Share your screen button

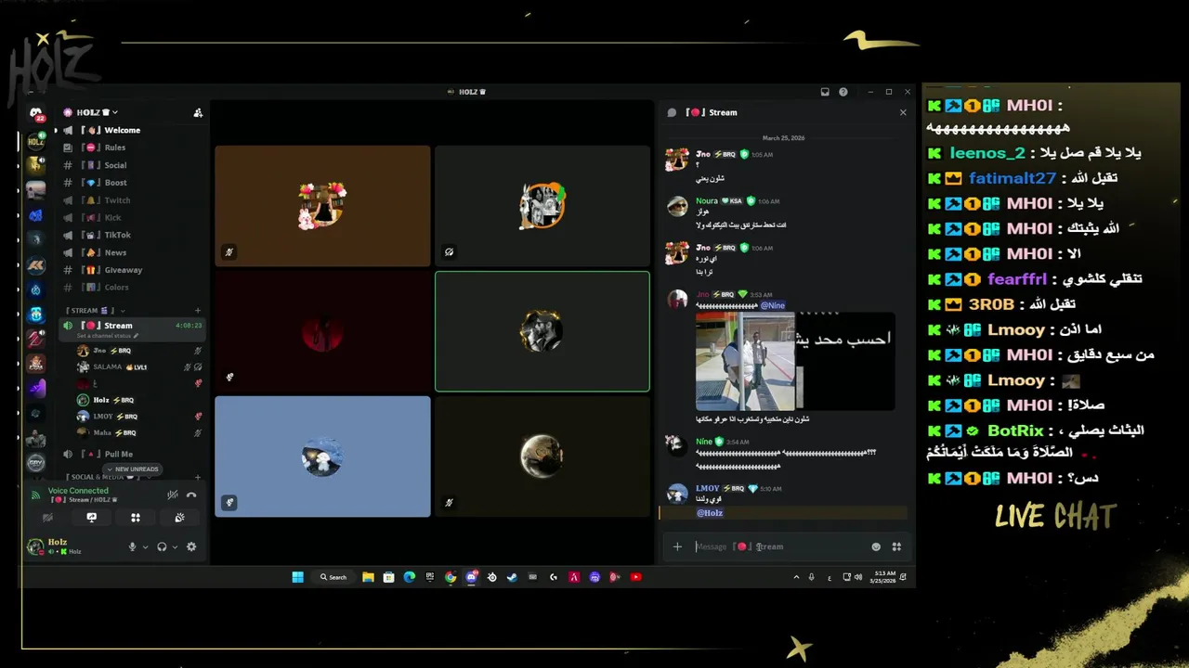pos(91,518)
